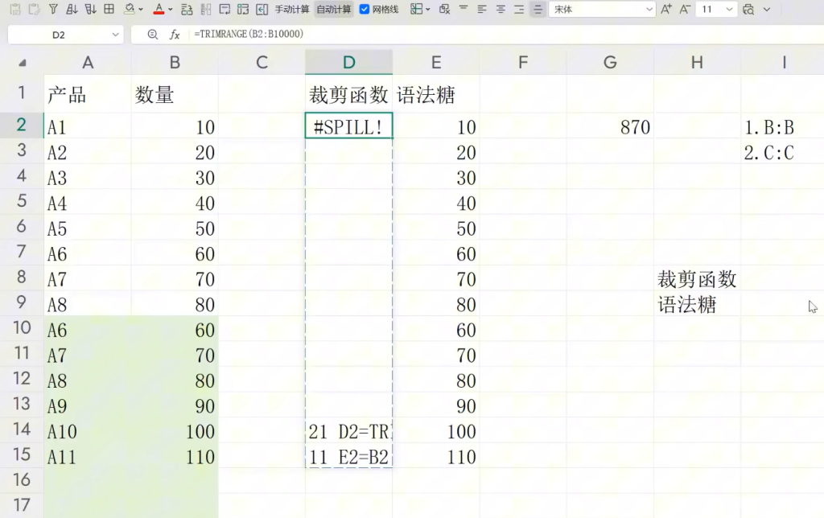Select column D header

click(x=349, y=63)
